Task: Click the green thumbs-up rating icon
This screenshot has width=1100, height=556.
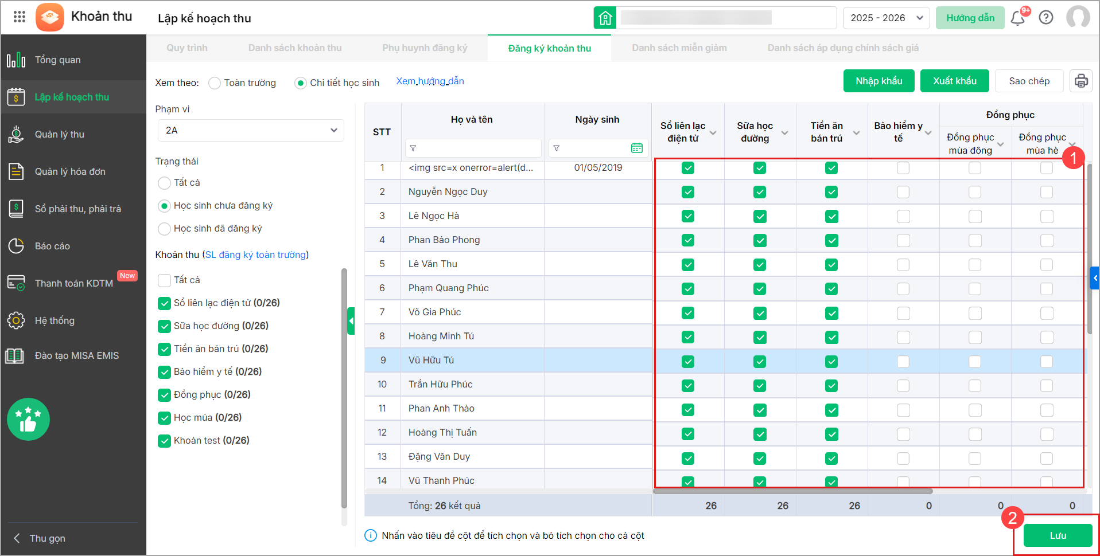Action: 28,420
